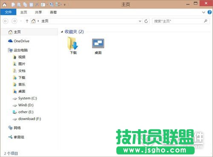This screenshot has height=157, width=213.
Task: Open 下载 folder in the navigation pane
Action: (22, 77)
